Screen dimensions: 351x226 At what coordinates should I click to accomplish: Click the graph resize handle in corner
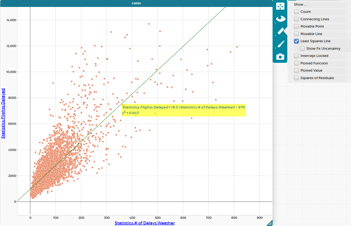[270, 223]
